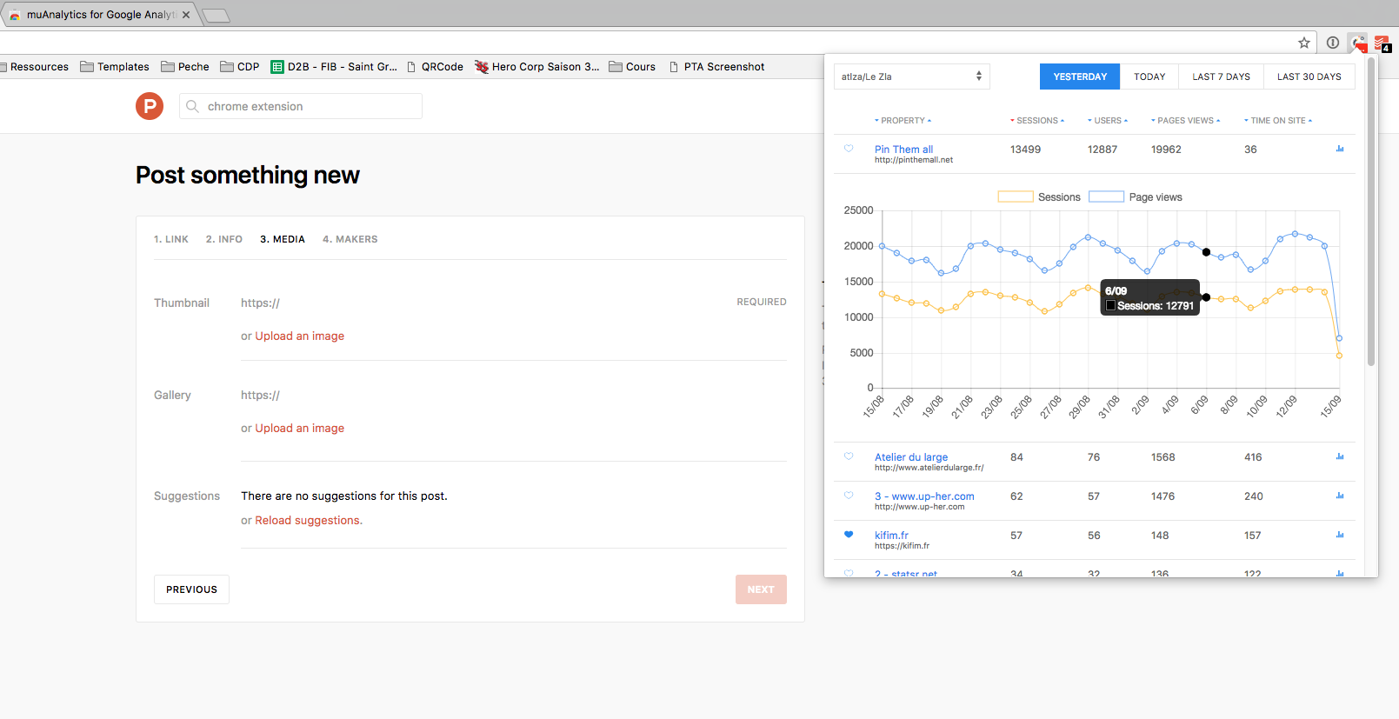
Task: Open the 3 - www.up-her.com property link
Action: point(924,496)
